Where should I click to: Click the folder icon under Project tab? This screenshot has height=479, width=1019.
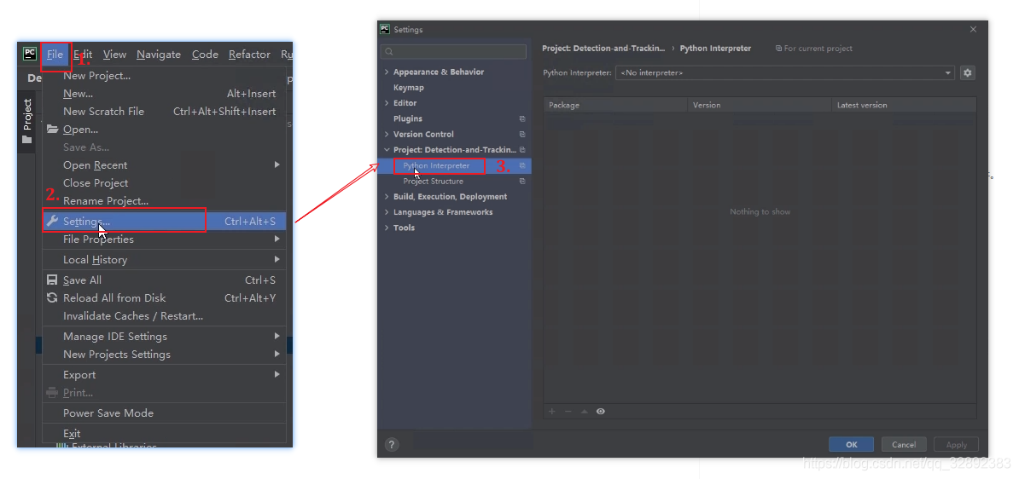[26, 140]
